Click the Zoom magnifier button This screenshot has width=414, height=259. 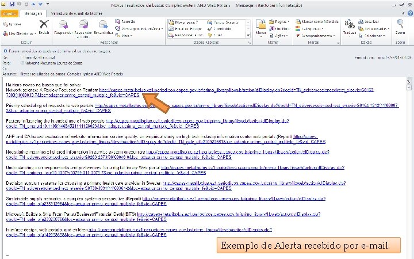click(x=400, y=27)
